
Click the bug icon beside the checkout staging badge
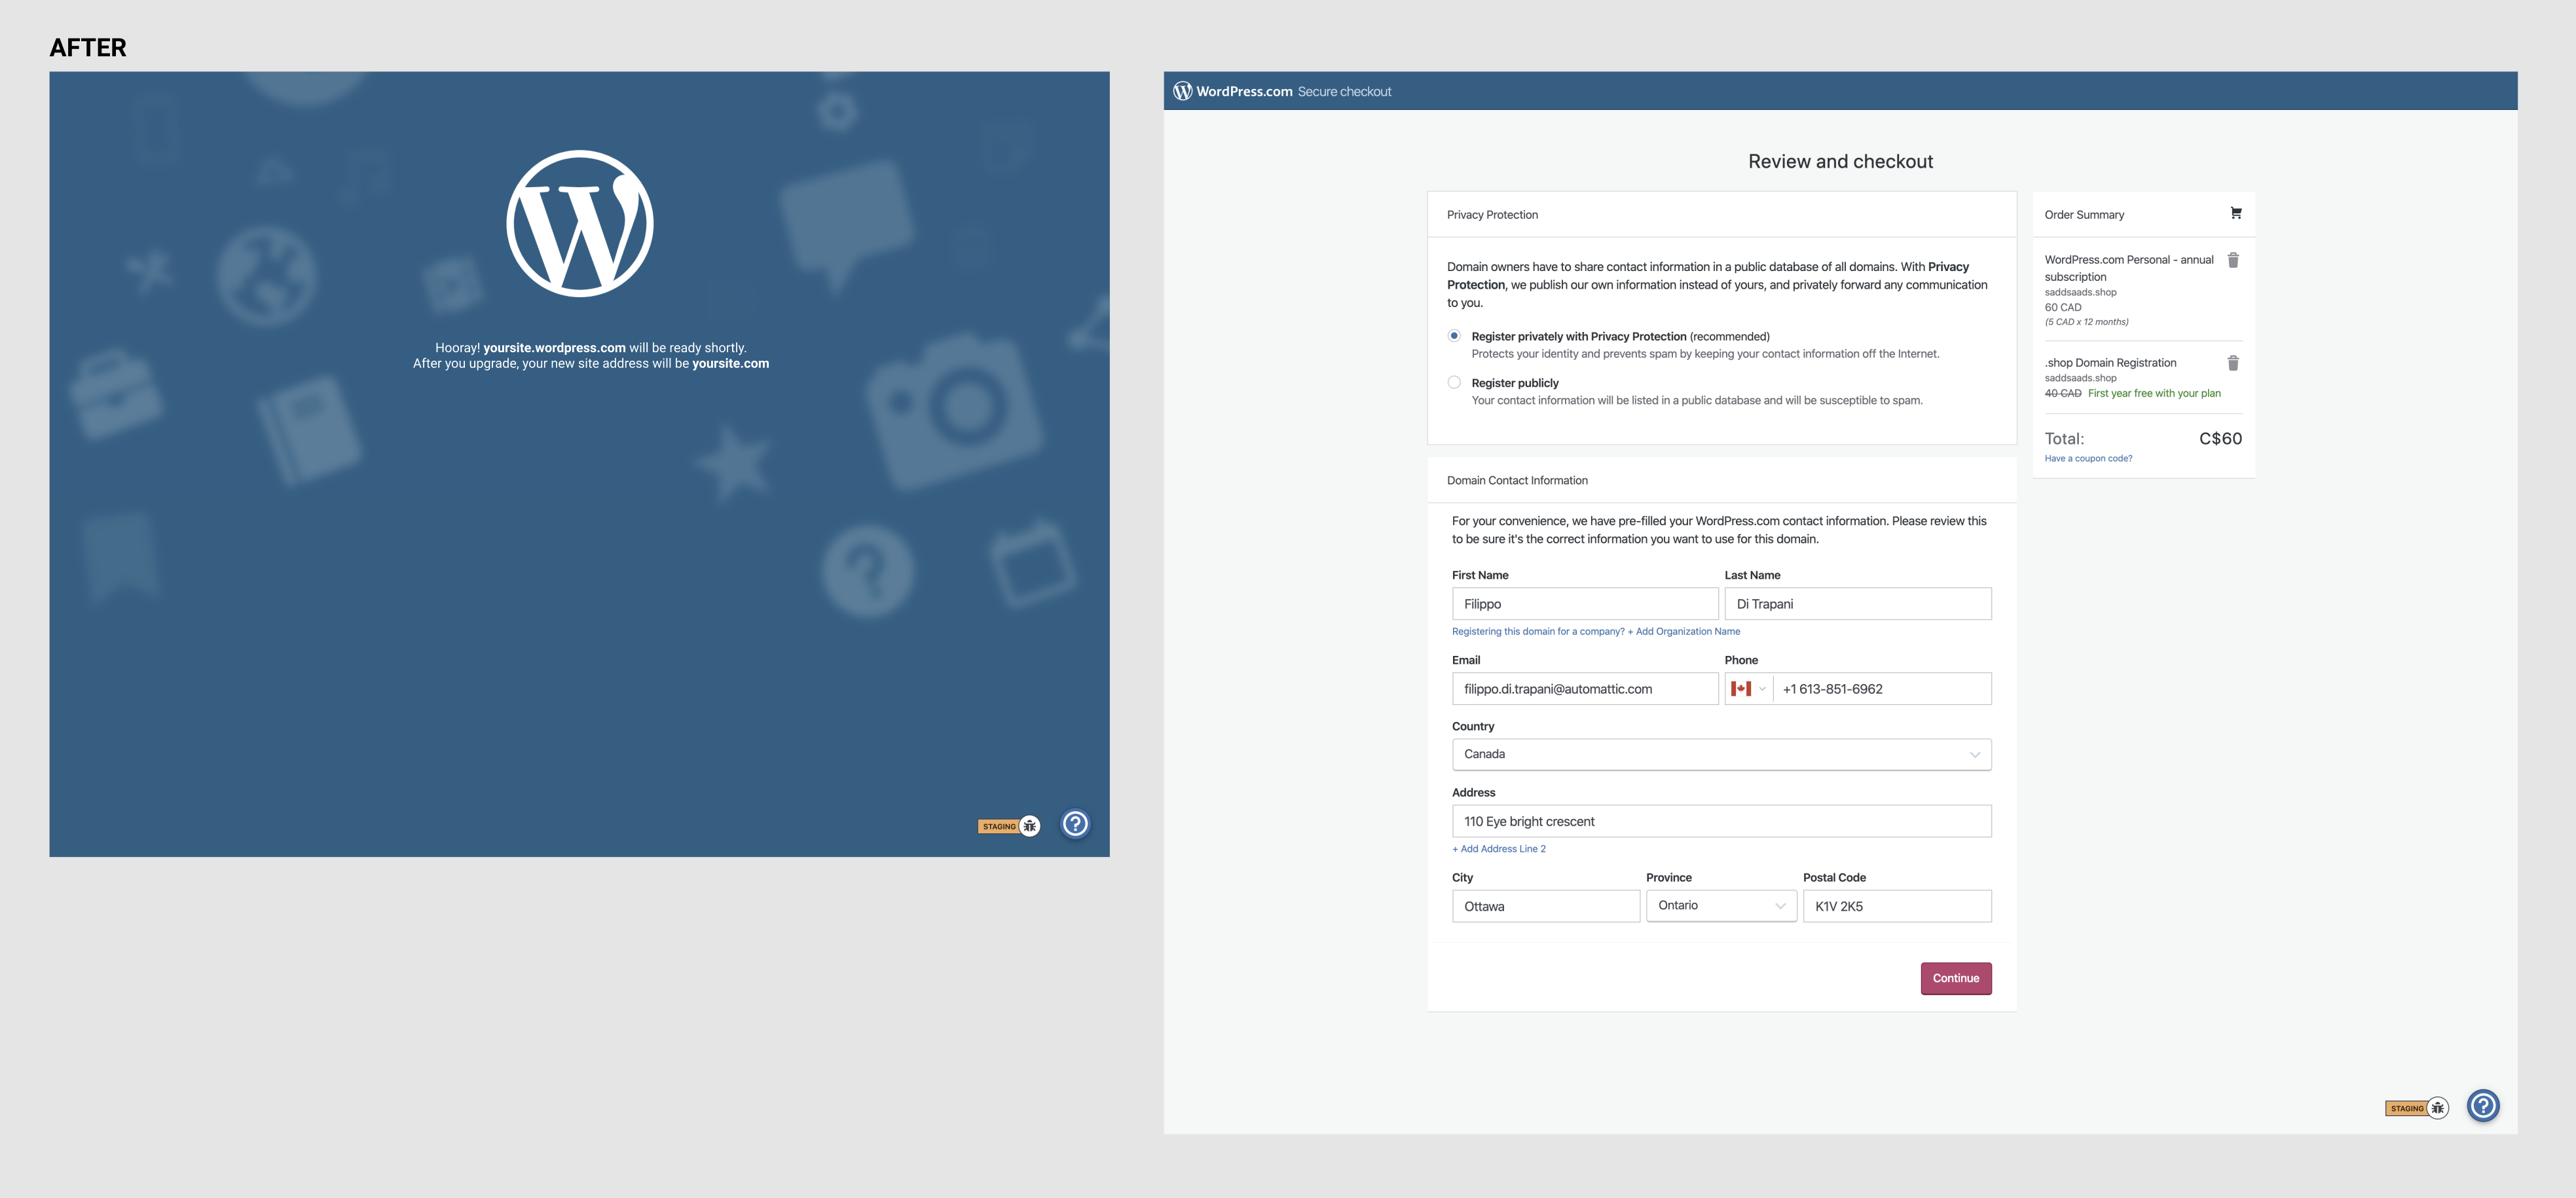pos(2438,1108)
